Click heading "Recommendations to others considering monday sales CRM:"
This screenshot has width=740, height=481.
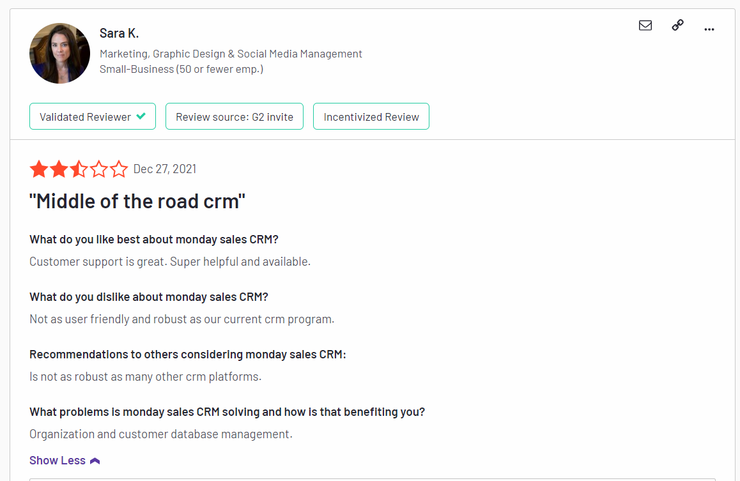click(x=188, y=355)
